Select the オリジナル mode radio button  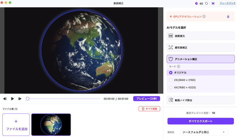pyautogui.click(x=171, y=73)
